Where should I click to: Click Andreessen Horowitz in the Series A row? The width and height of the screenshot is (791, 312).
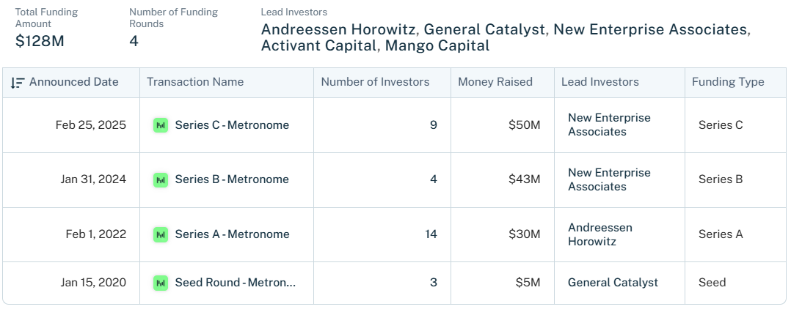coord(600,234)
